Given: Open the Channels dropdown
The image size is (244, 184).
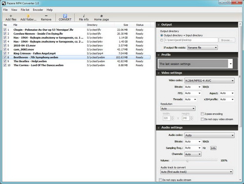Looking at the screenshot, I should (x=193, y=154).
